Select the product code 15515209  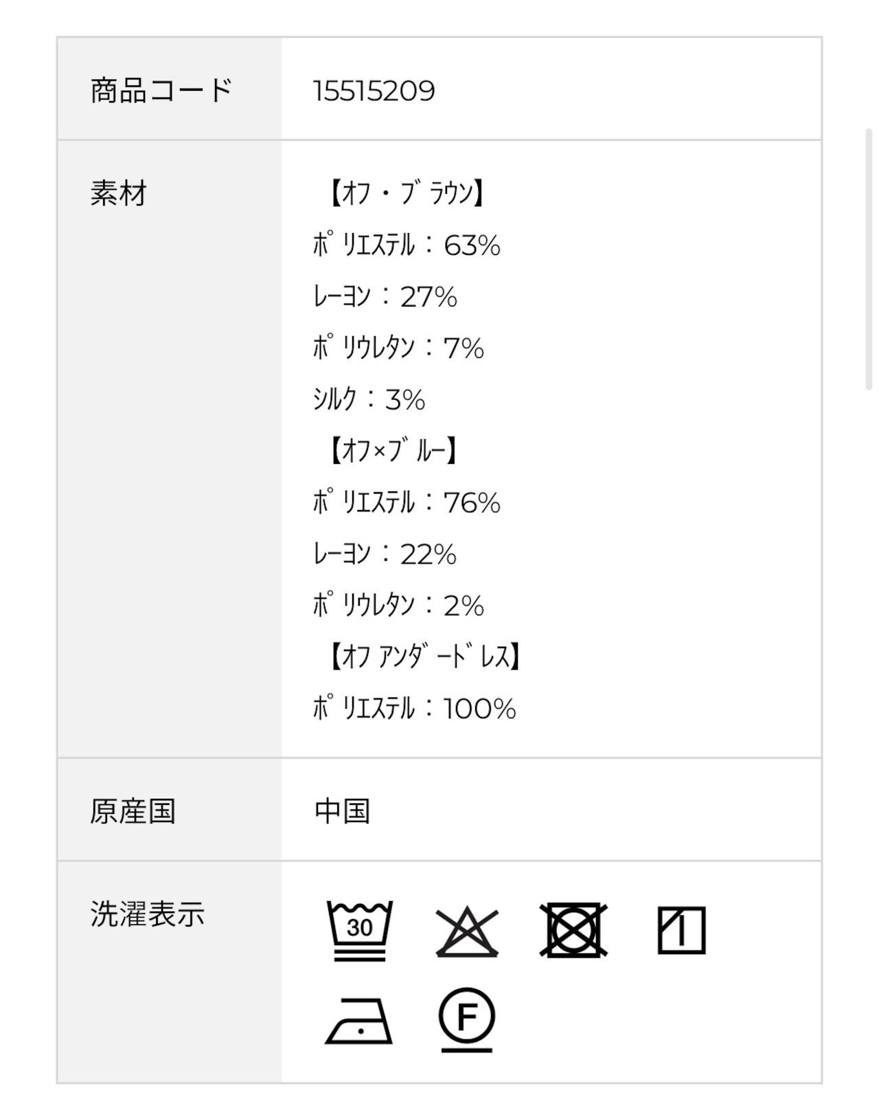click(x=374, y=91)
